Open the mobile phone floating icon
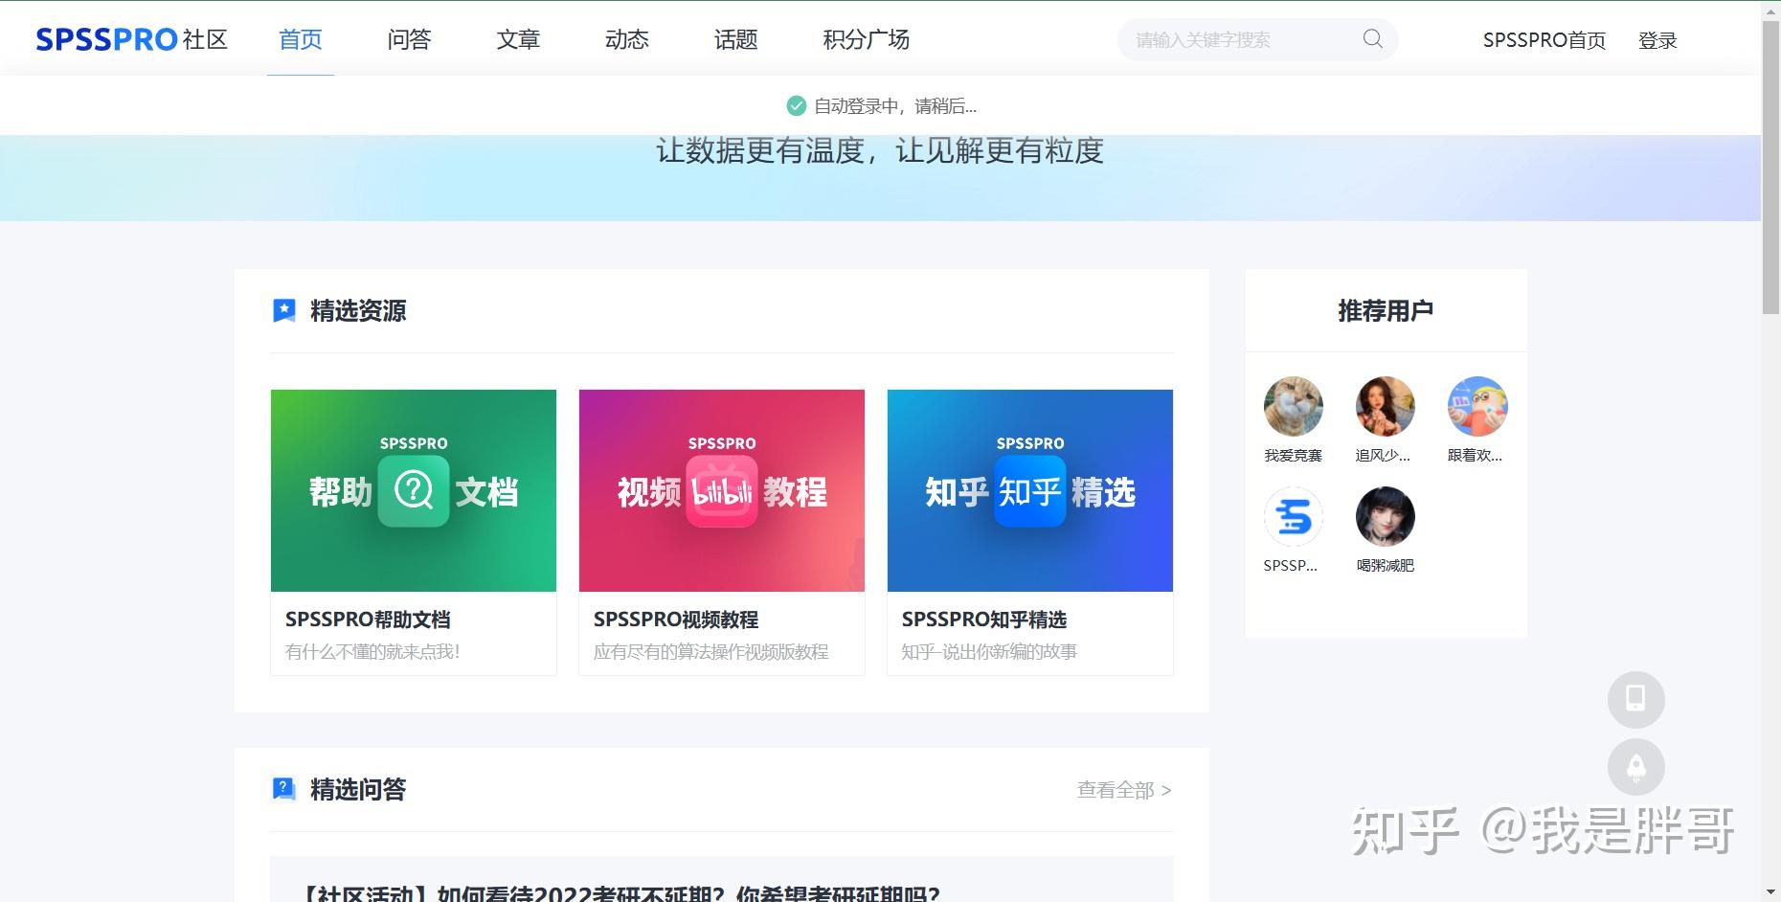 (x=1635, y=699)
